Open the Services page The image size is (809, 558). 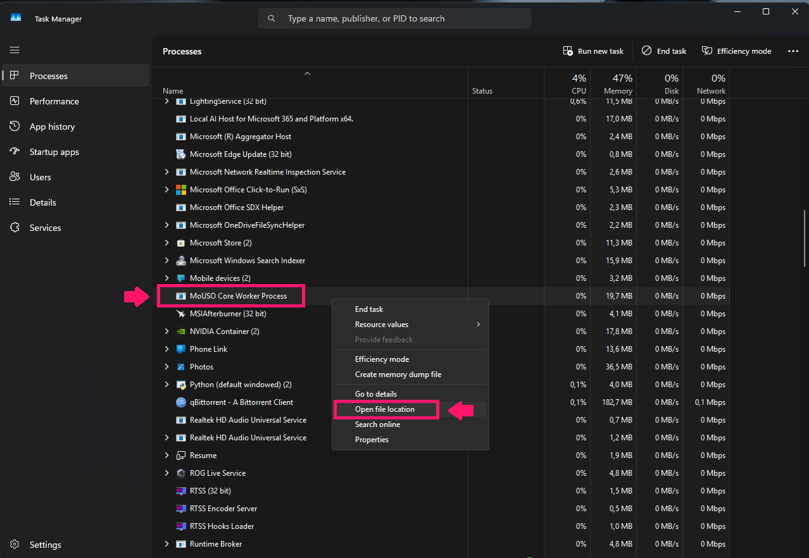(x=76, y=228)
